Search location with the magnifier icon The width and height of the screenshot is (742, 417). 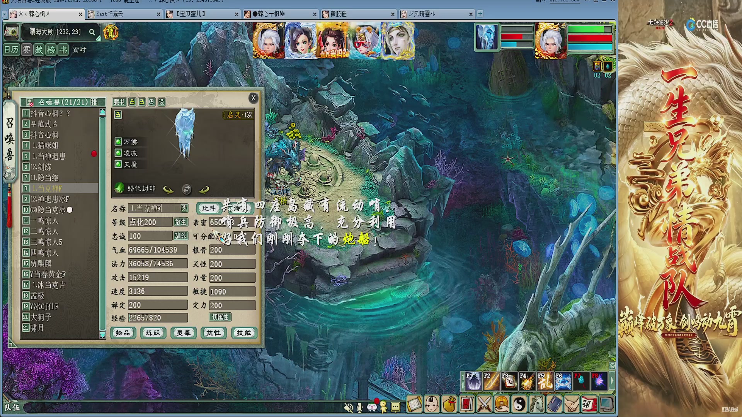92,32
